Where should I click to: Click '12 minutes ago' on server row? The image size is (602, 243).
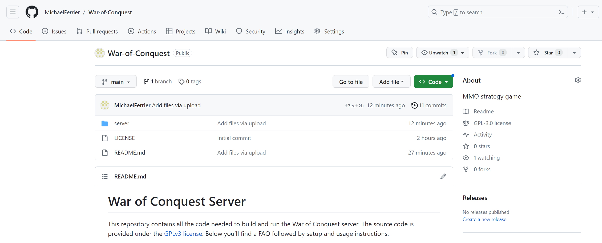tap(427, 123)
